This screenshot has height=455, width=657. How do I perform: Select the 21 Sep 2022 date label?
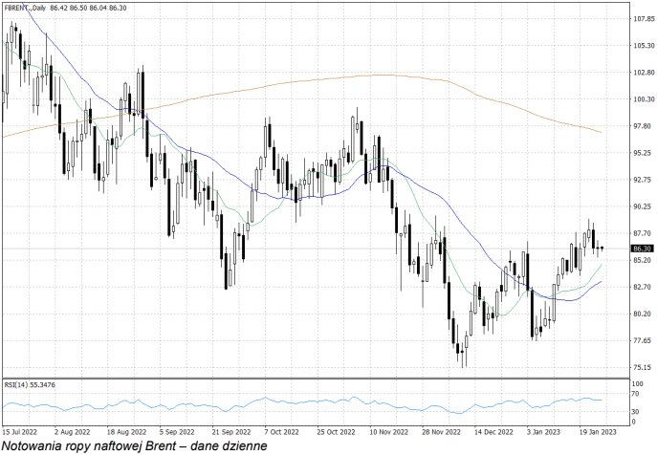click(230, 431)
